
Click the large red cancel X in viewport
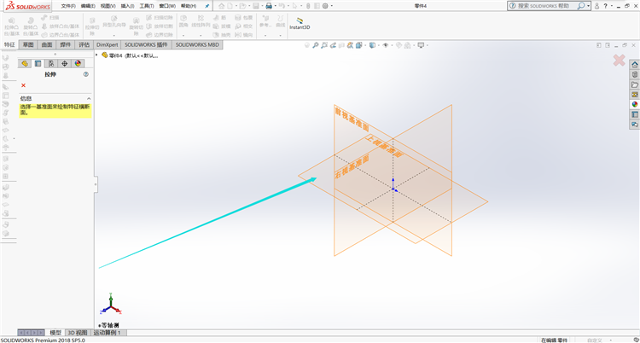[x=620, y=60]
